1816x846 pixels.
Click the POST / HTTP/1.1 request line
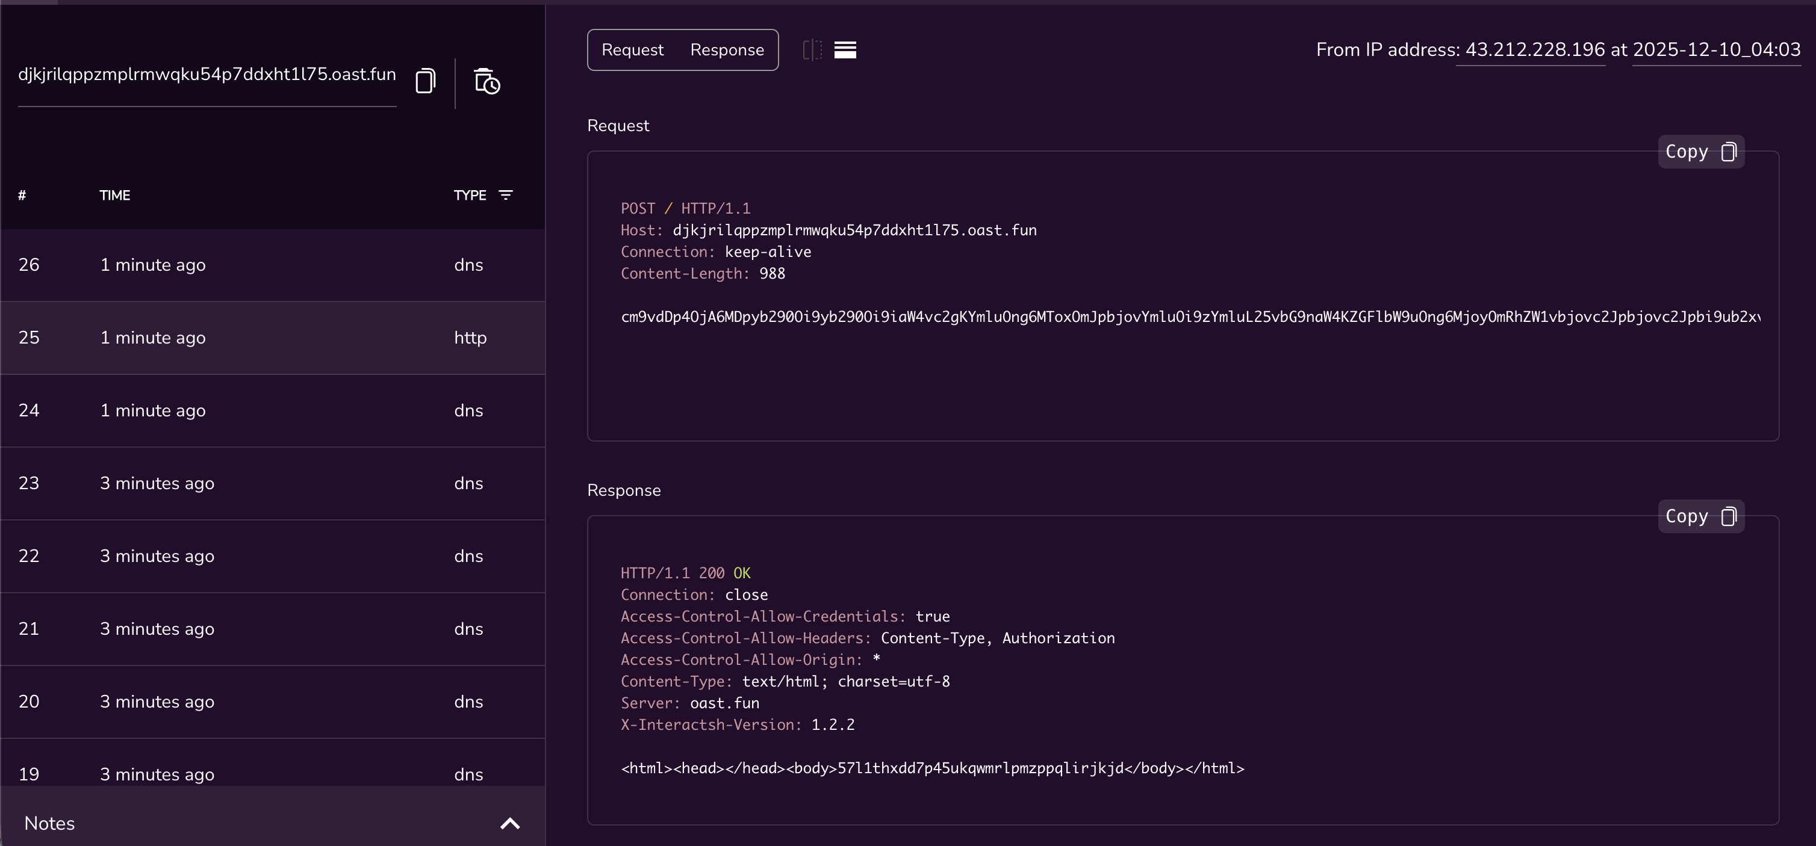(x=685, y=209)
